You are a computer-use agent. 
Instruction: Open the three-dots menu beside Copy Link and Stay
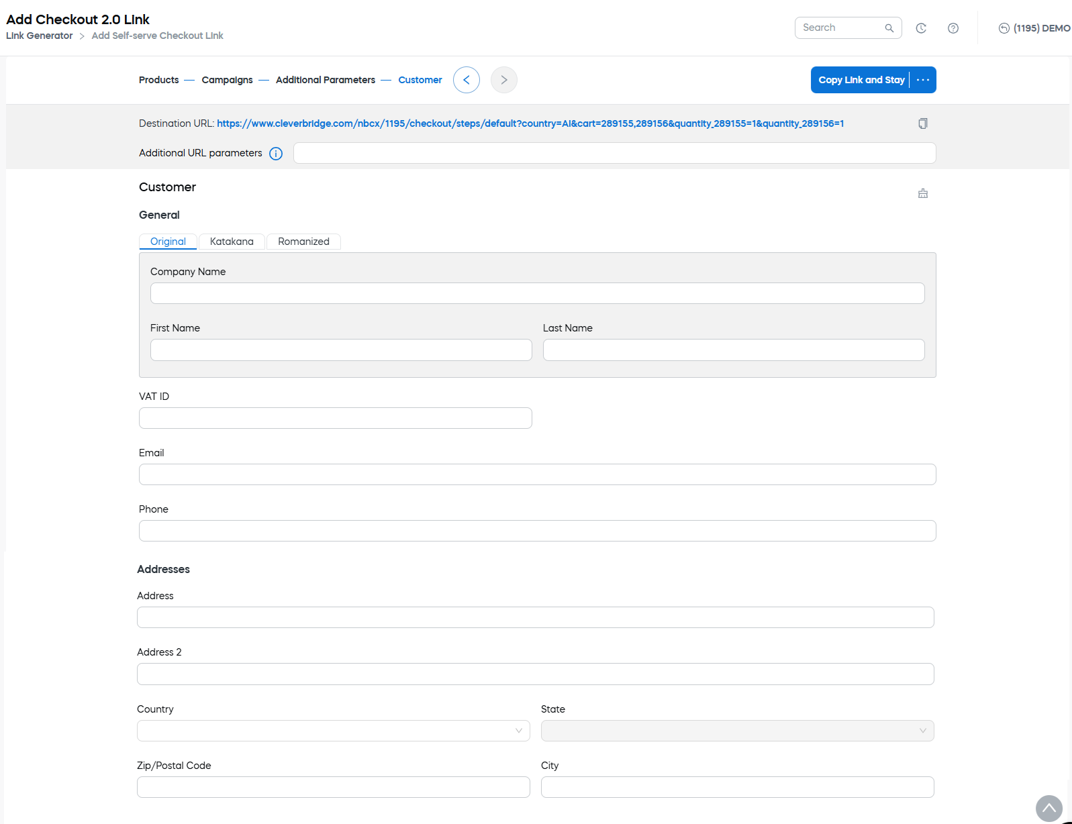(923, 80)
